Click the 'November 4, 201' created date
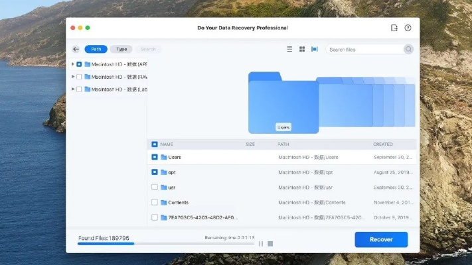Image resolution: width=472 pixels, height=265 pixels. [394, 202]
